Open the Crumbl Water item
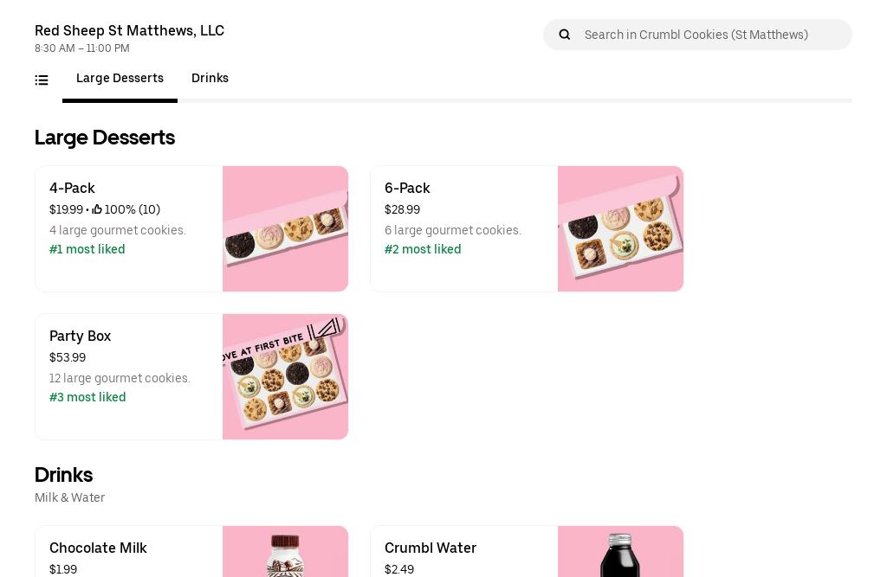 tap(431, 548)
